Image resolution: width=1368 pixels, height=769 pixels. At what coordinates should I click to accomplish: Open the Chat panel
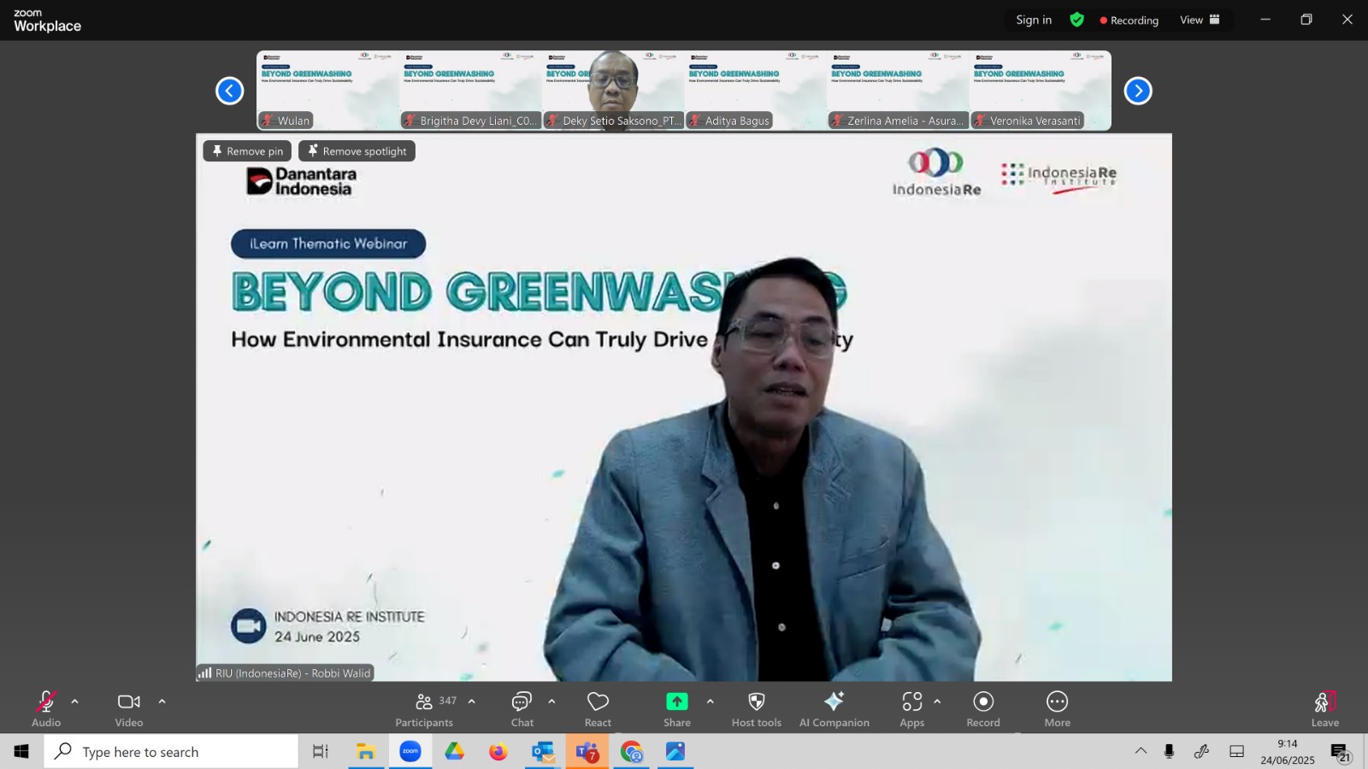522,709
